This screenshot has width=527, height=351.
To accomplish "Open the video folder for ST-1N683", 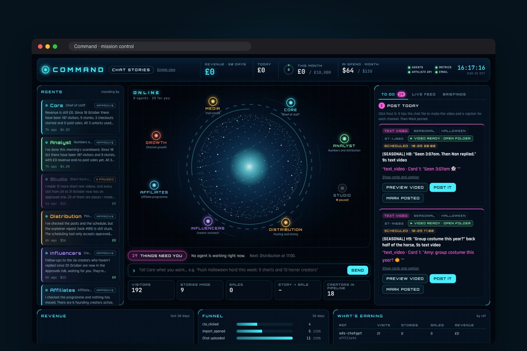I will pos(440,223).
